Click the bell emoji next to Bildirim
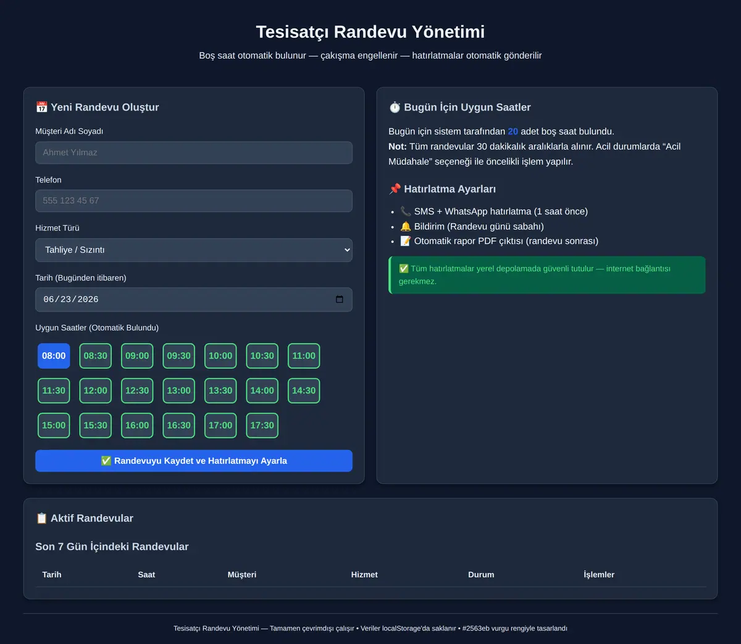 [x=406, y=226]
